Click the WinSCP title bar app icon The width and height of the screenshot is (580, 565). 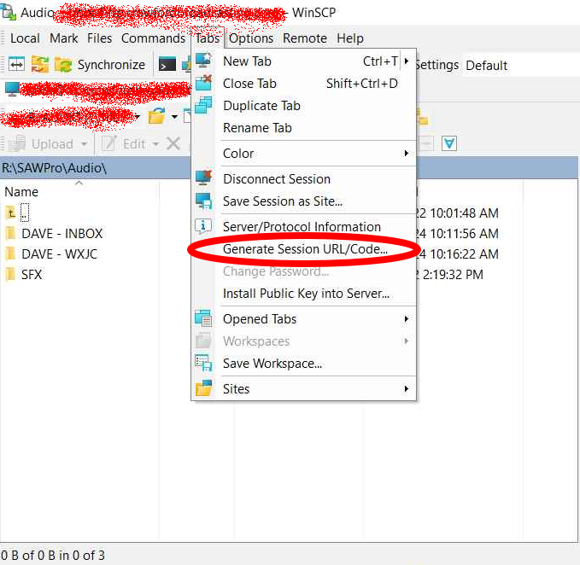tap(9, 13)
